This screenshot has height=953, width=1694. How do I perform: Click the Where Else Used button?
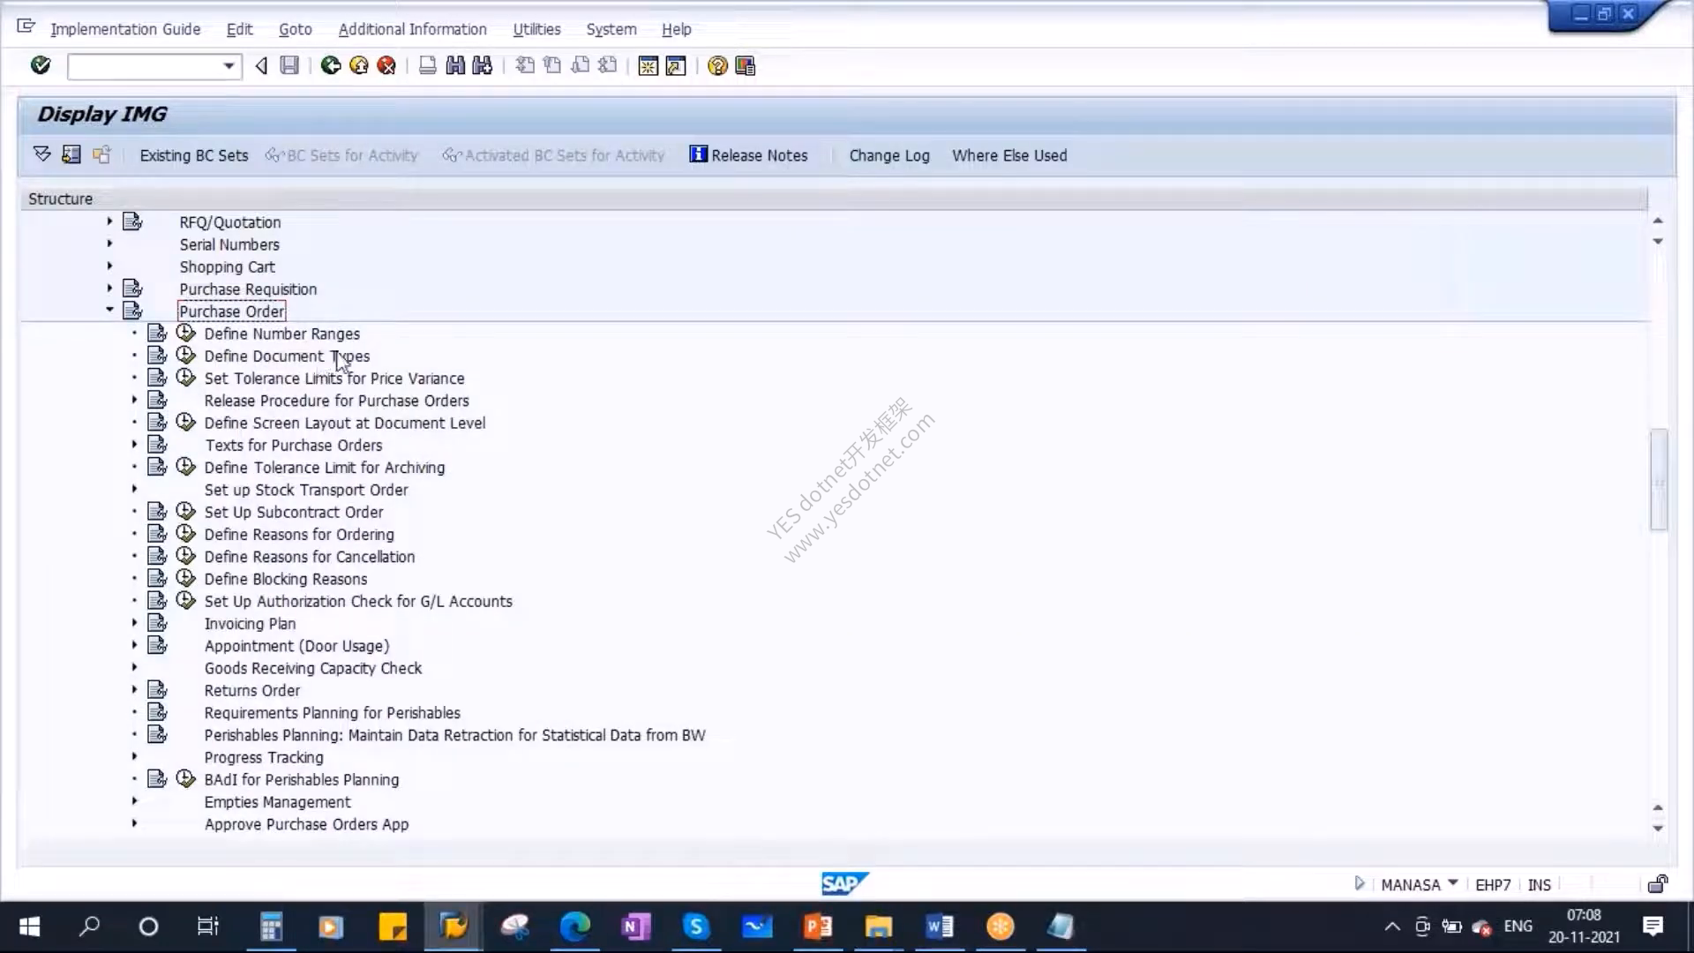point(1009,155)
